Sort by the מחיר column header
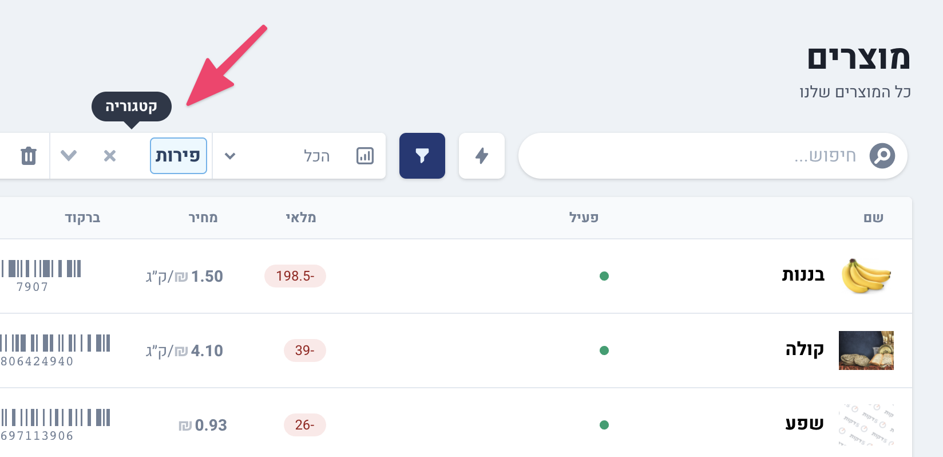This screenshot has width=943, height=457. 203,218
